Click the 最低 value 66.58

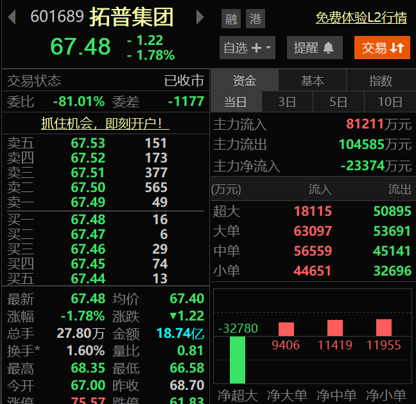coord(187,368)
